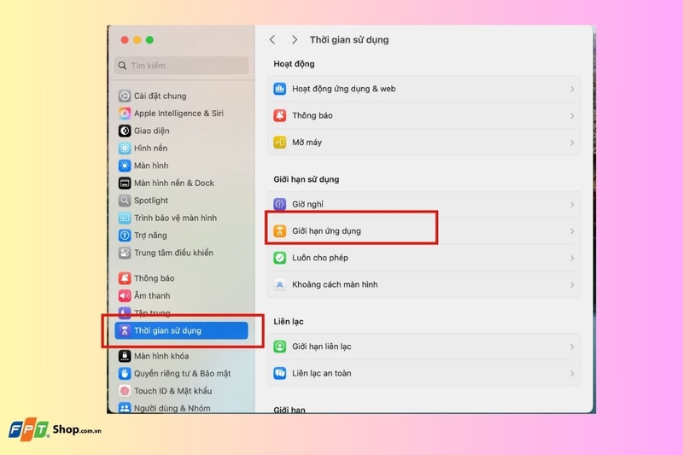Maximize window with green button
The image size is (683, 455).
tap(150, 40)
